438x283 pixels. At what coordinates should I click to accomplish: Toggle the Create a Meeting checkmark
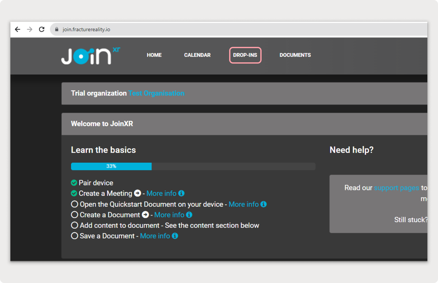pos(74,193)
